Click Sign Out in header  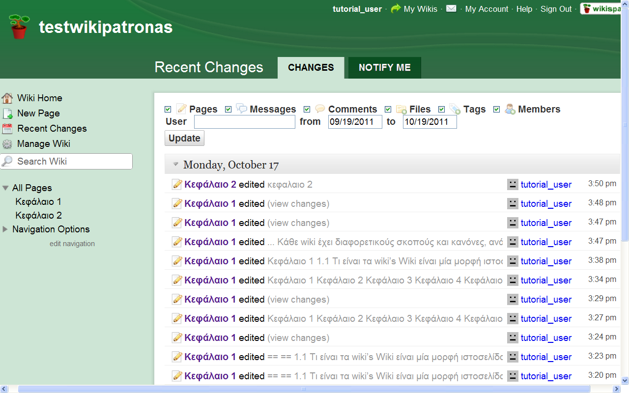point(556,9)
